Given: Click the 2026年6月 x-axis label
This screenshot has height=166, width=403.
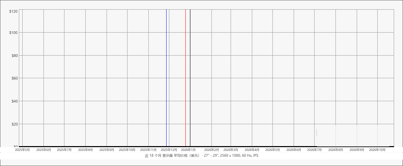Looking at the screenshot, I should coord(294,150).
